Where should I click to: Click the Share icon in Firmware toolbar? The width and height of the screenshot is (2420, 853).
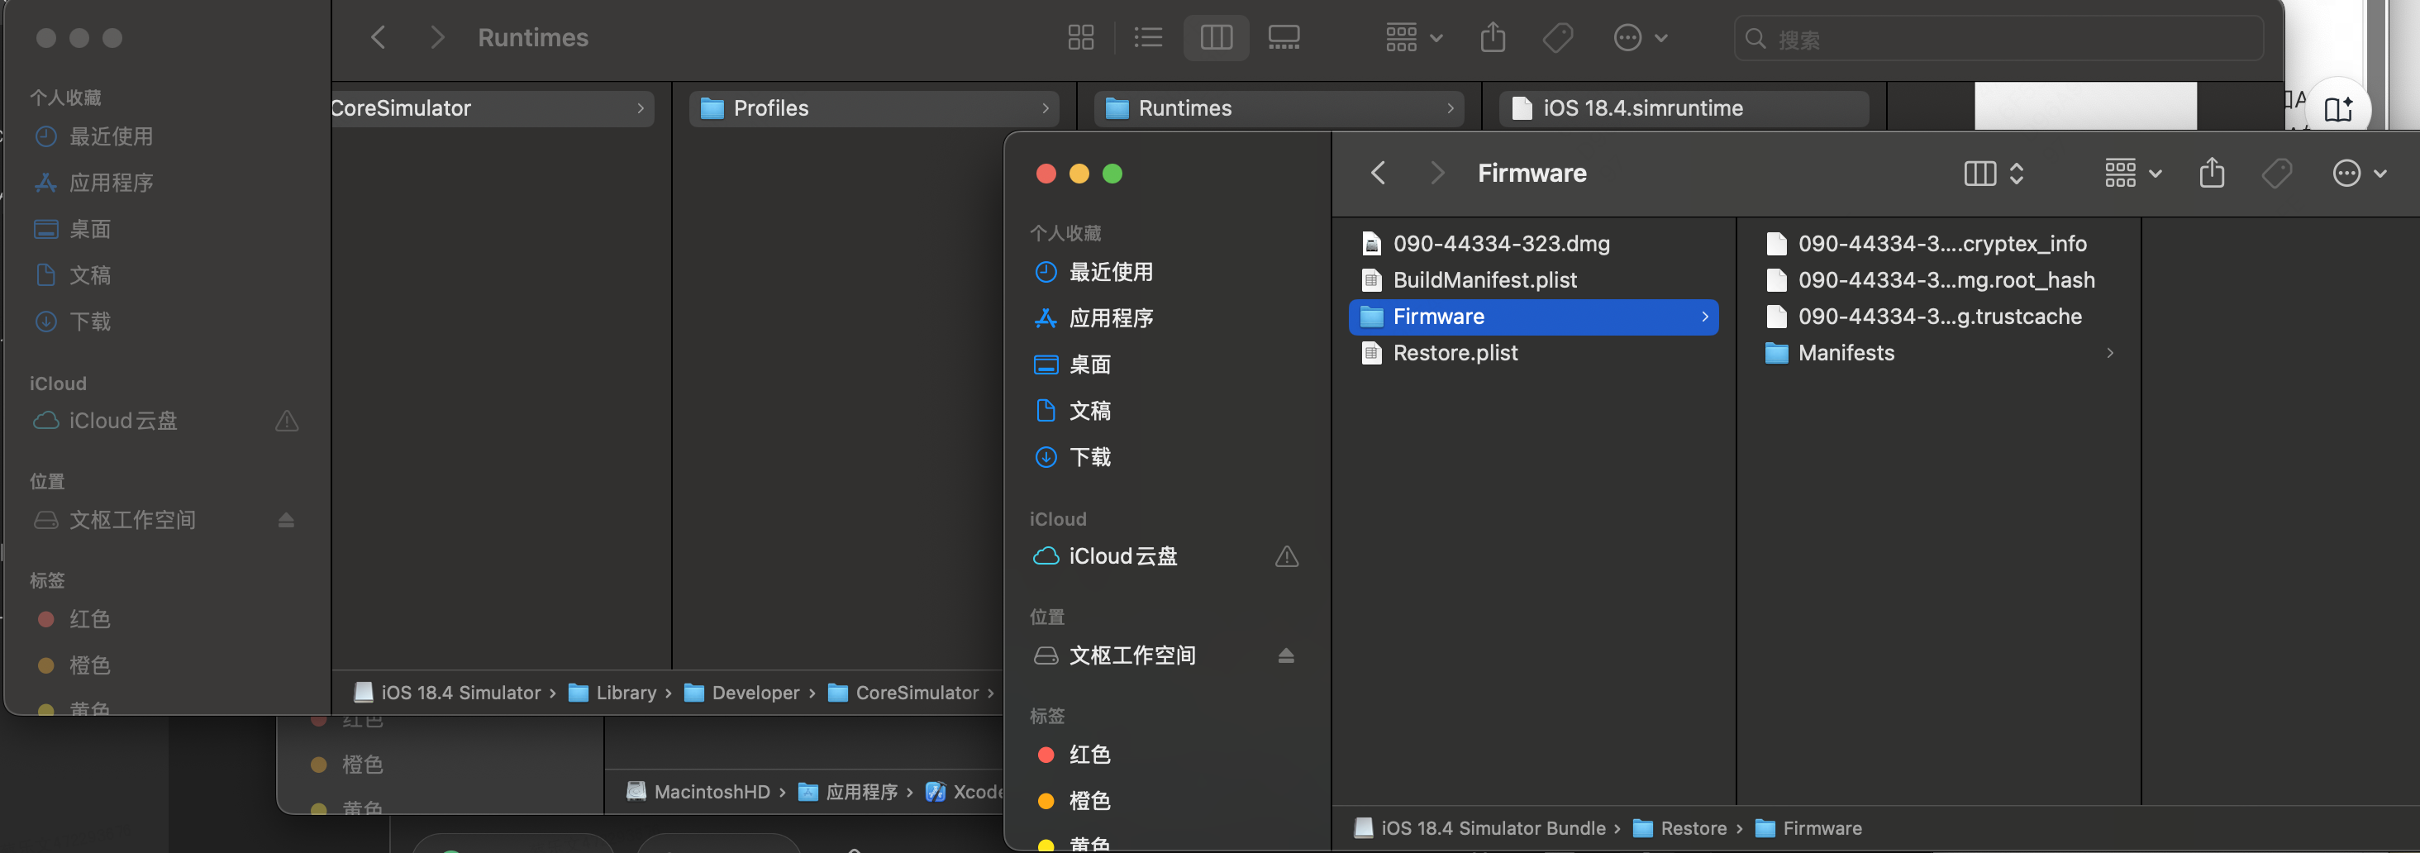coord(2212,174)
